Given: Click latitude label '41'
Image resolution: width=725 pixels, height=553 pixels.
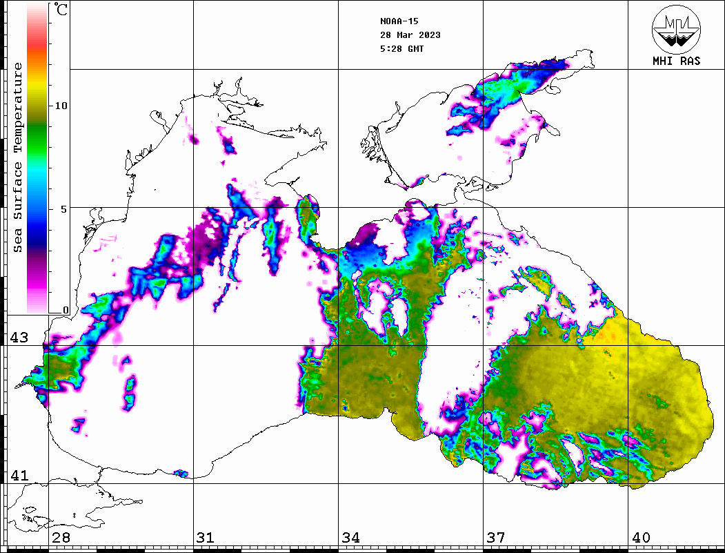Looking at the screenshot, I should [x=19, y=476].
